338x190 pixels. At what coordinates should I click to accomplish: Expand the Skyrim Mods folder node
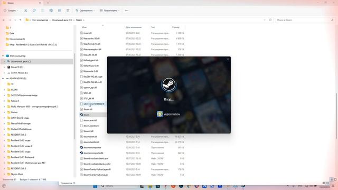coord(4,174)
